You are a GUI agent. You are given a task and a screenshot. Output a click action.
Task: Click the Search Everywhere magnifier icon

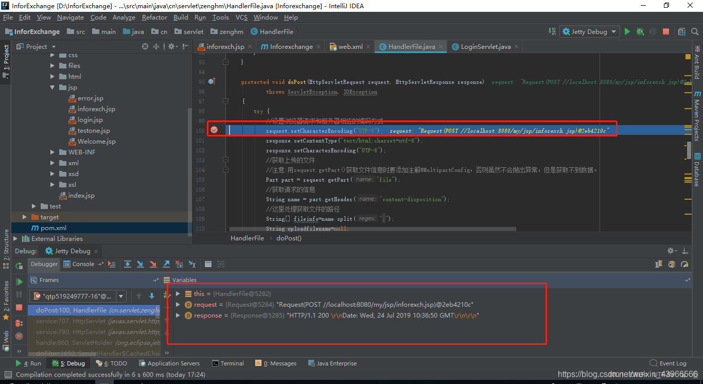coord(694,31)
